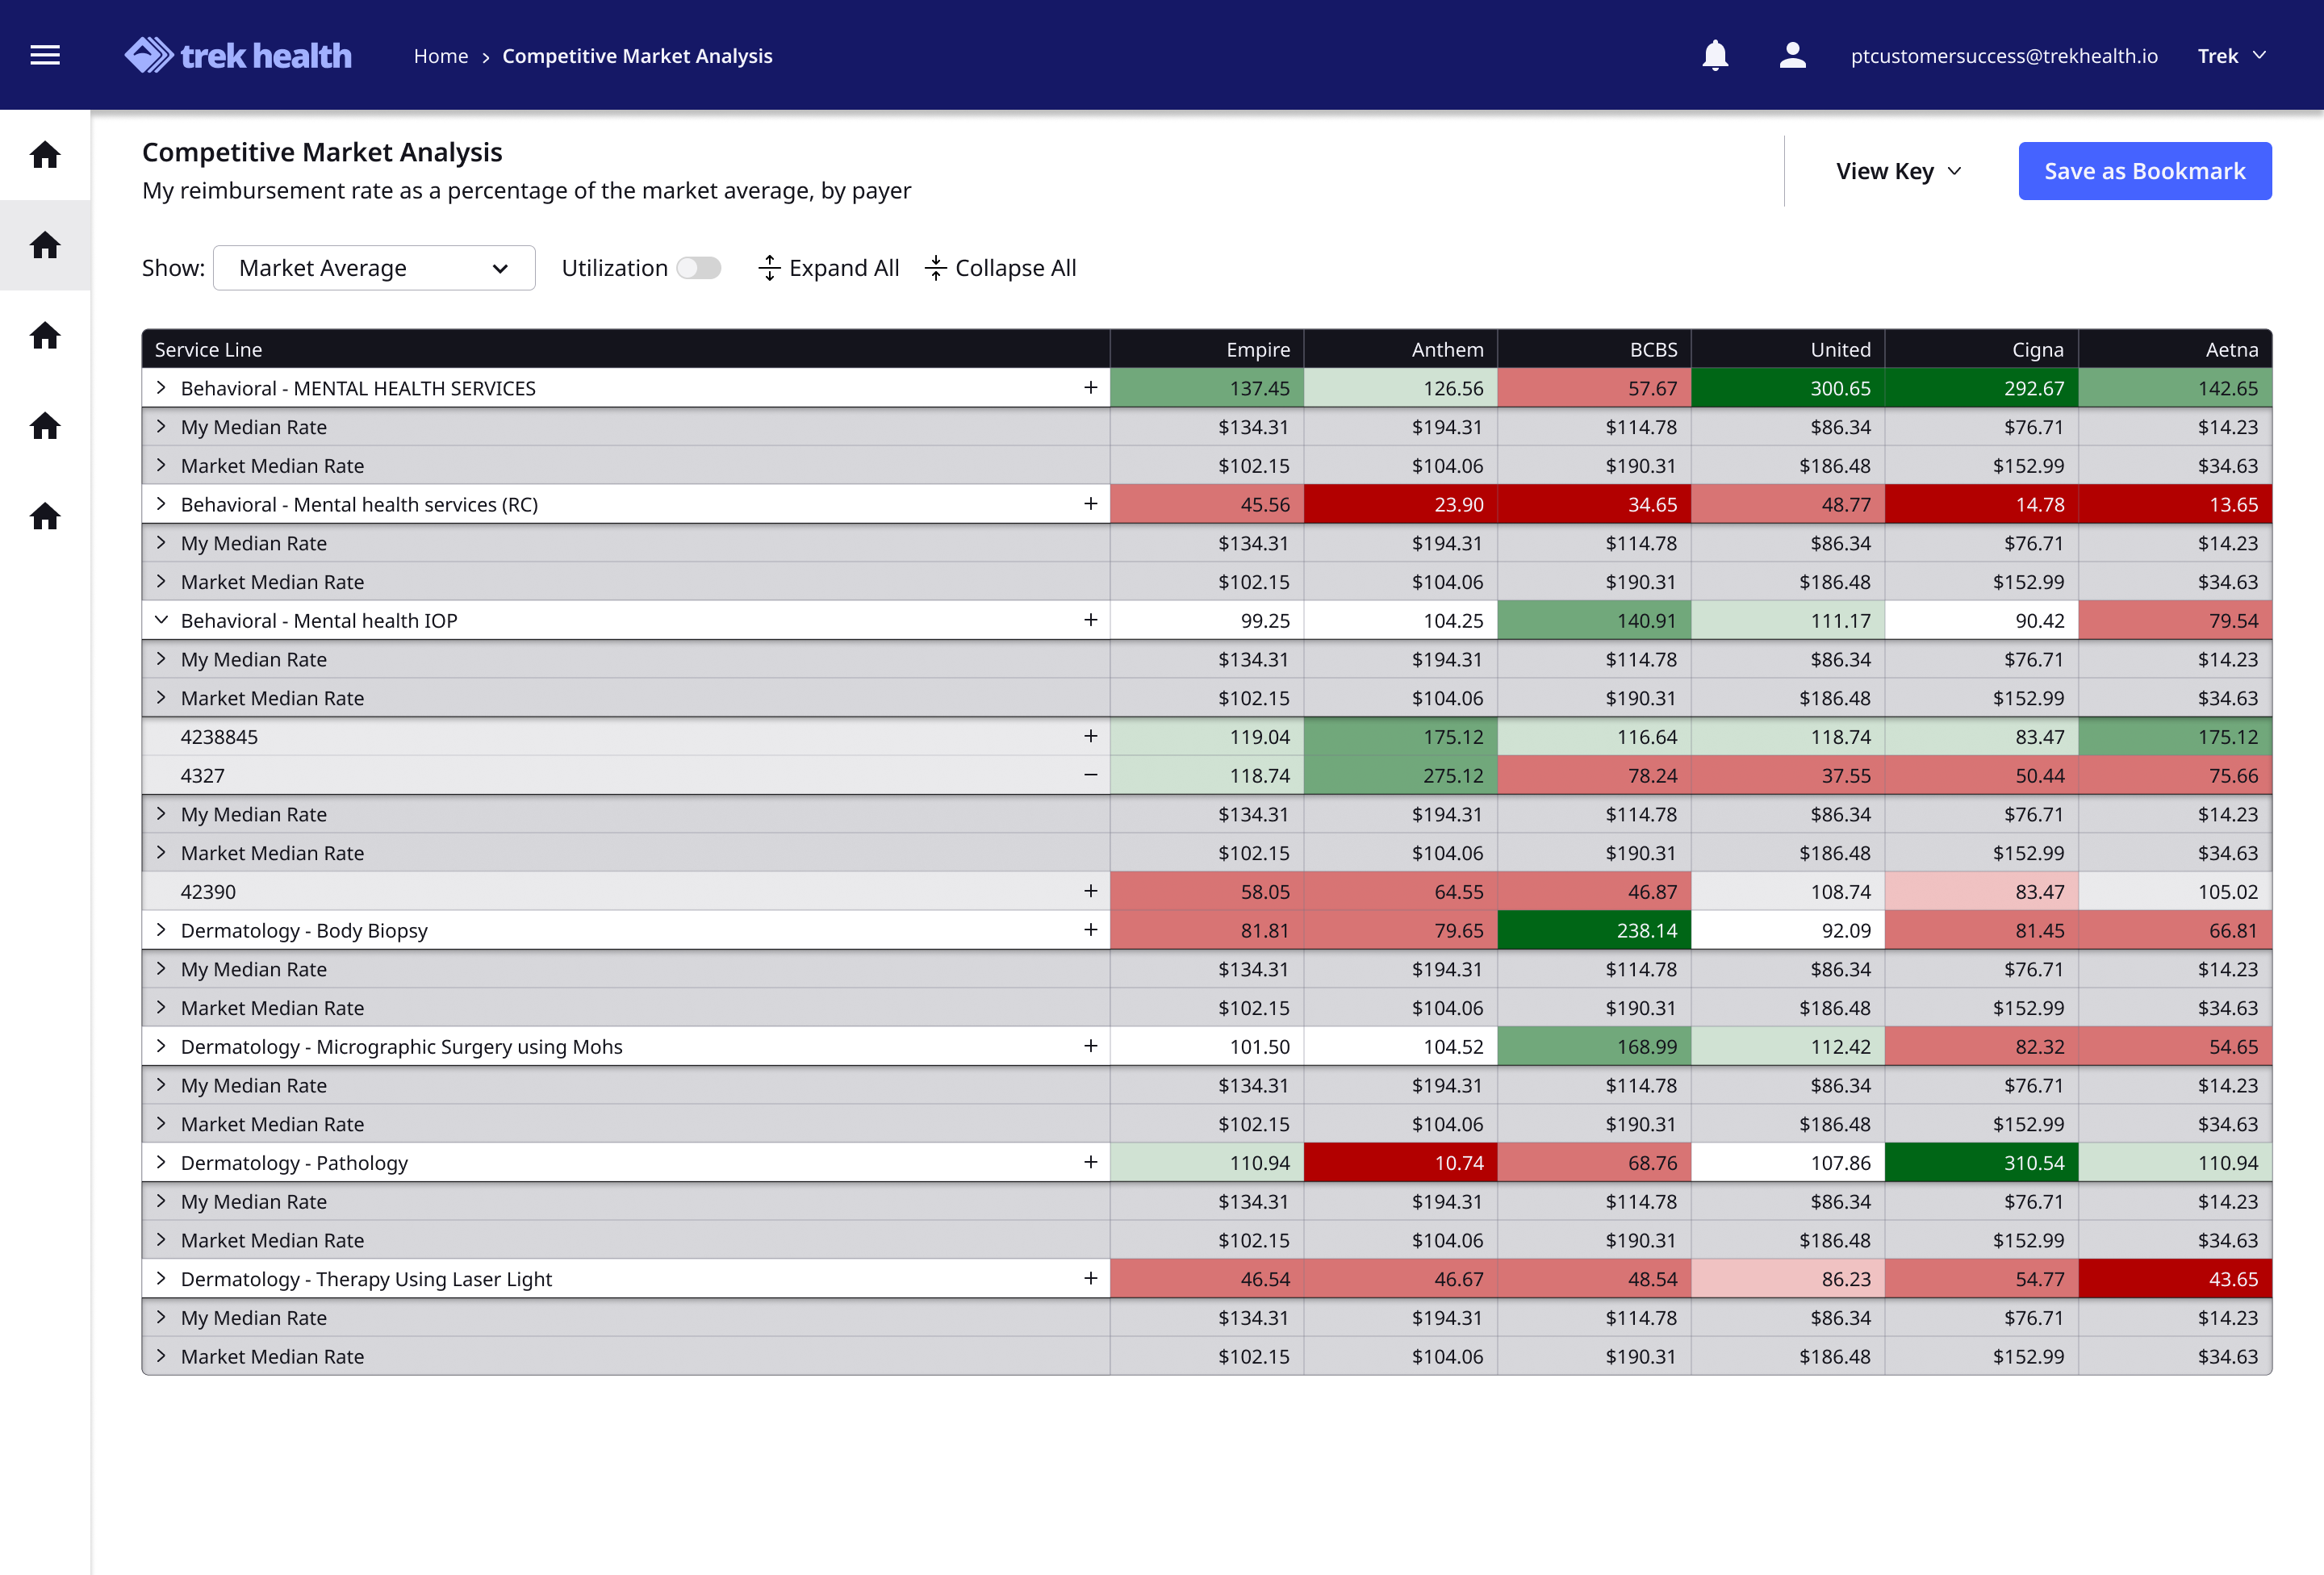Open the View Key dropdown
Viewport: 2324px width, 1575px height.
pyautogui.click(x=1898, y=171)
